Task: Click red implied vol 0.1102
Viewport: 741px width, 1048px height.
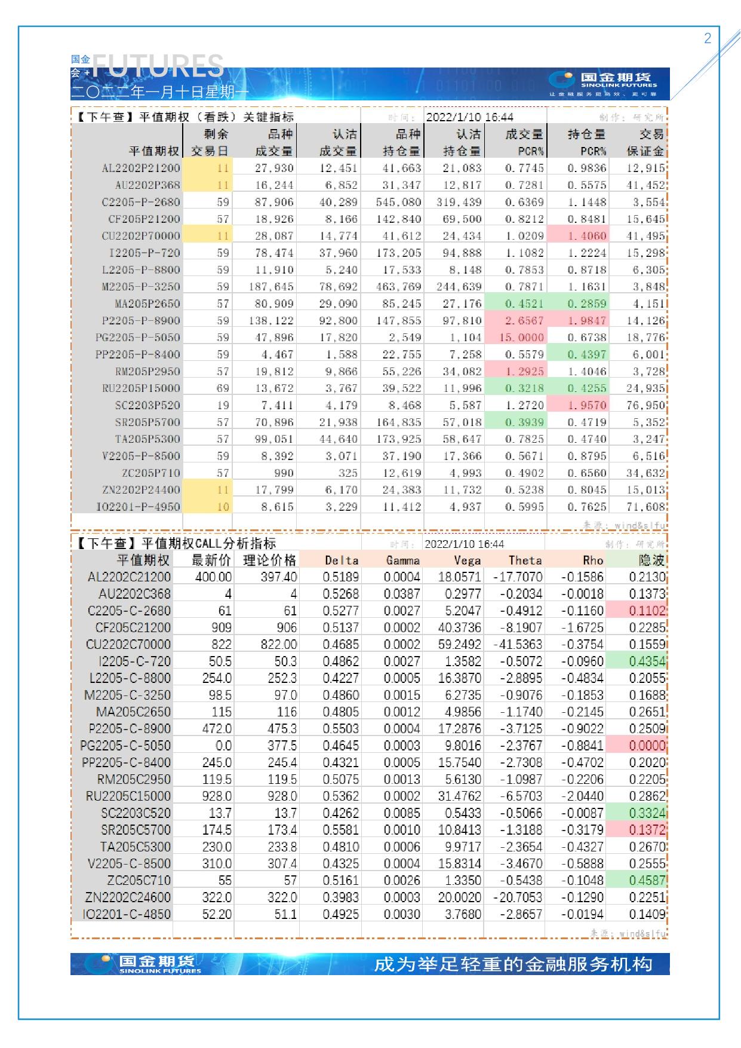Action: pyautogui.click(x=637, y=611)
